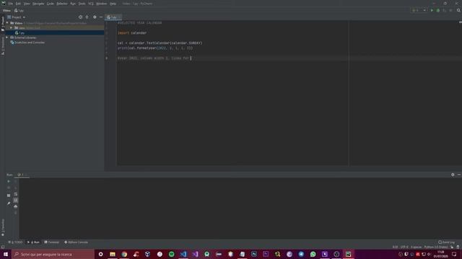Open the Tools menu

tap(82, 4)
